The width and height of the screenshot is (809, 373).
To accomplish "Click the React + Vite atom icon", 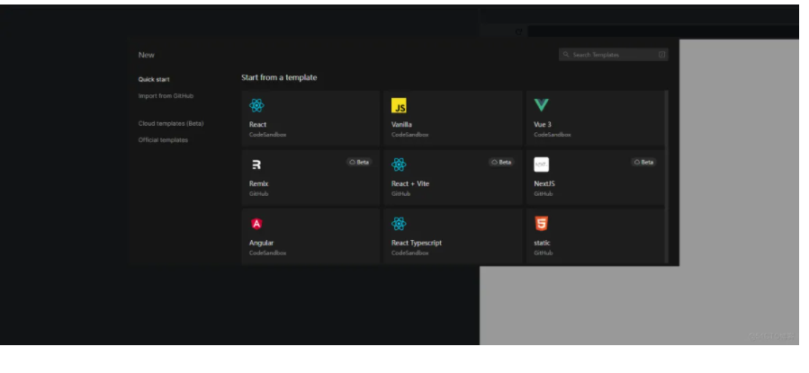I will (399, 164).
